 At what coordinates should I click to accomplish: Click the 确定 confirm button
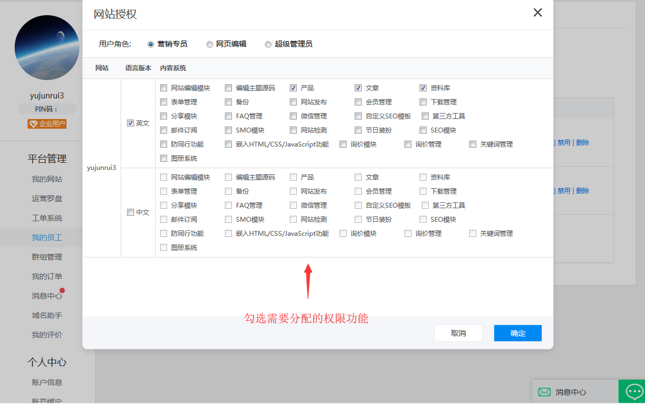pos(517,333)
